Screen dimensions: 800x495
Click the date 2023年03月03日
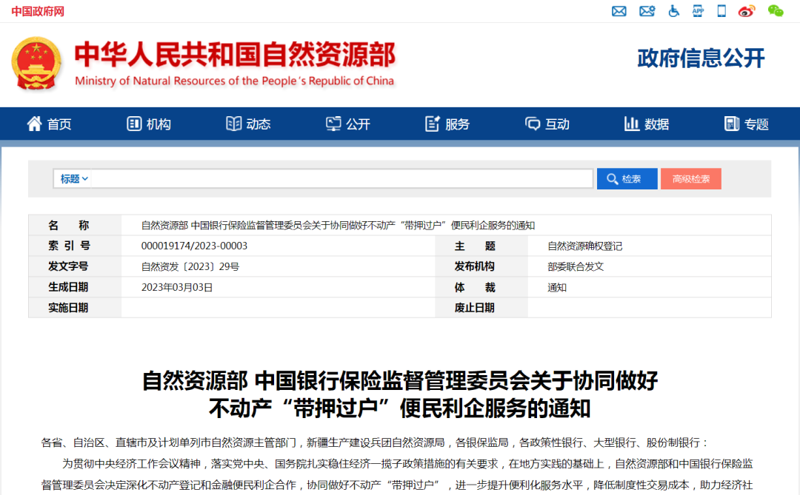click(177, 288)
